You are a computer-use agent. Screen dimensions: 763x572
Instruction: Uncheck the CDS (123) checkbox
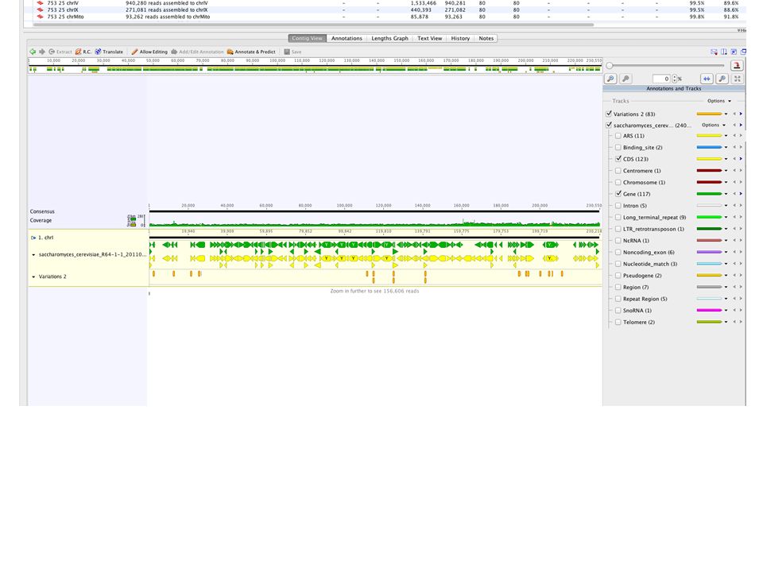618,159
